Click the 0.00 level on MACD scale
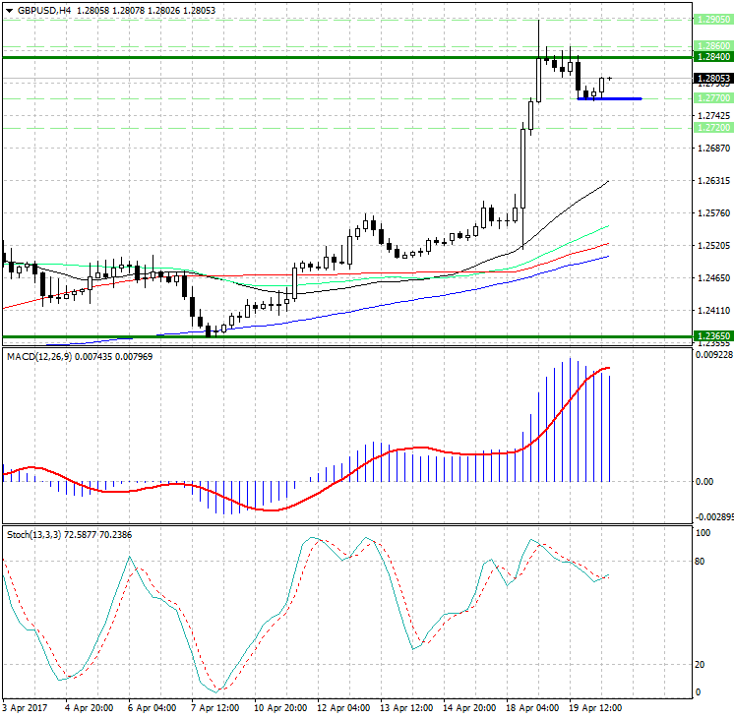Viewport: 734px width, 719px height. [704, 482]
